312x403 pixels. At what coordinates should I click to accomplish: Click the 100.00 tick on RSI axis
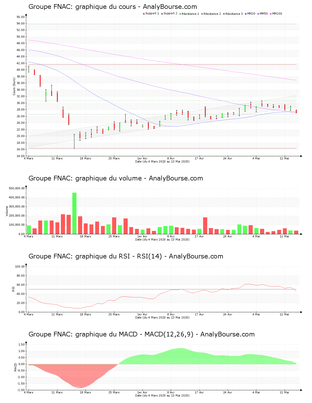point(20,266)
